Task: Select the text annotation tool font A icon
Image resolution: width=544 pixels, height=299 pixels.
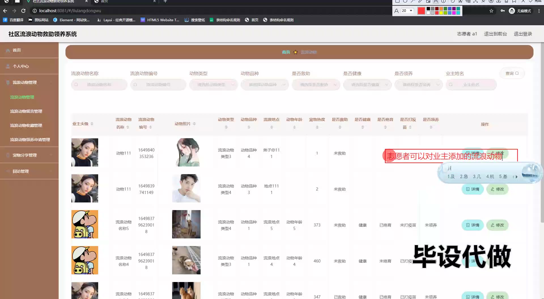Action: [396, 11]
